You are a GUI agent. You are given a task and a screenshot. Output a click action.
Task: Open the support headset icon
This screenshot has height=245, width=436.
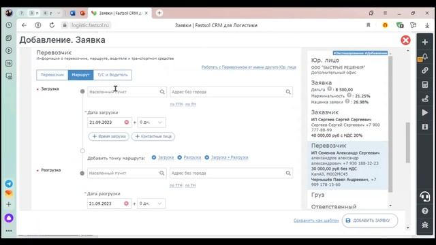click(x=424, y=197)
